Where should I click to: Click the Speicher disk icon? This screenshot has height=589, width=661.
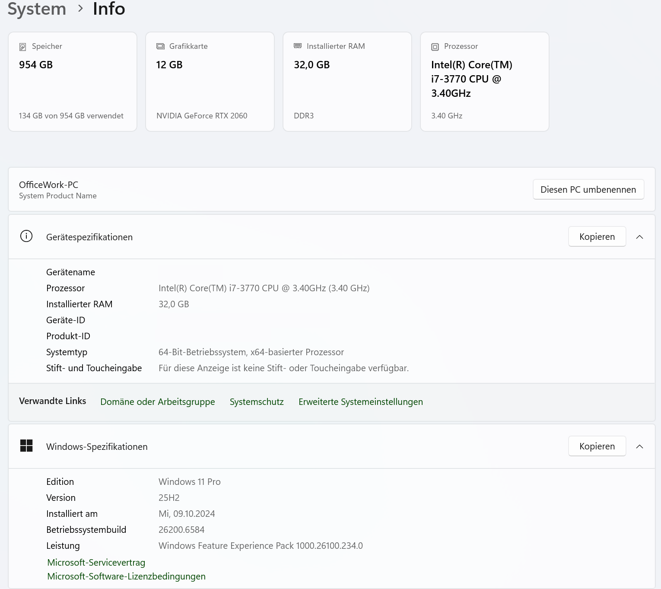coord(22,47)
